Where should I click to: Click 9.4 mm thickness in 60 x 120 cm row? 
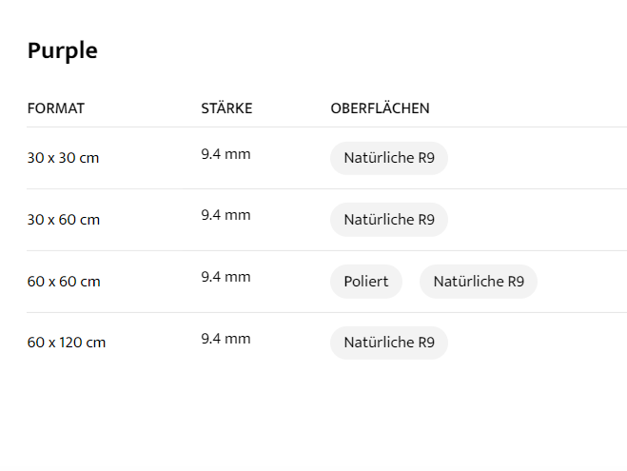tap(225, 339)
